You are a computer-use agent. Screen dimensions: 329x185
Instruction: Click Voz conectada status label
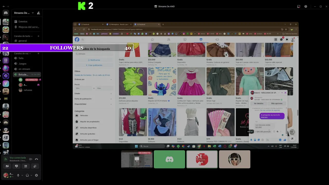coord(18,158)
